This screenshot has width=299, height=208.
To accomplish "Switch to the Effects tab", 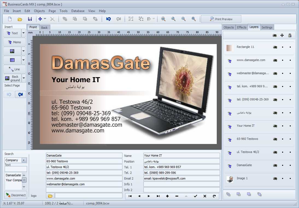I will (x=242, y=27).
